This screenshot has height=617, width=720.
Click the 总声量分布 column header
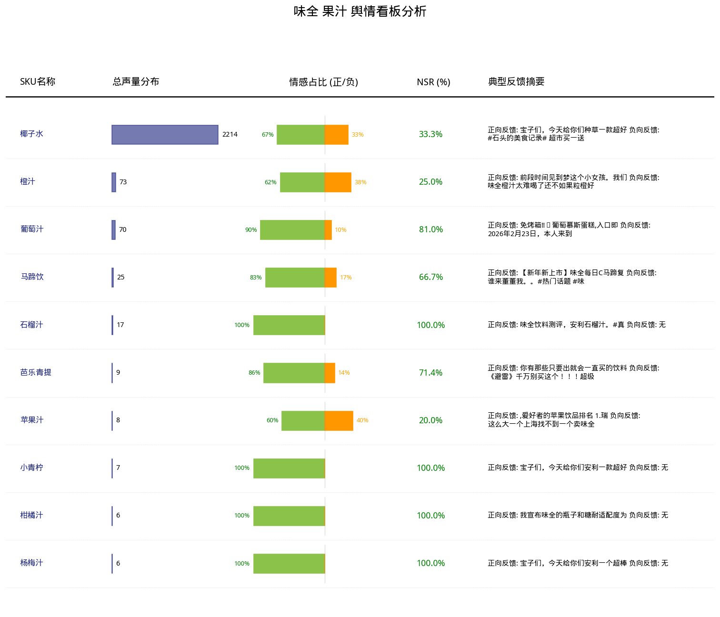tap(136, 82)
